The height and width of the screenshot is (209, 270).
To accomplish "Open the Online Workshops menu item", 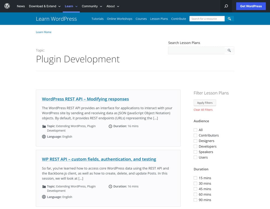I will (120, 19).
